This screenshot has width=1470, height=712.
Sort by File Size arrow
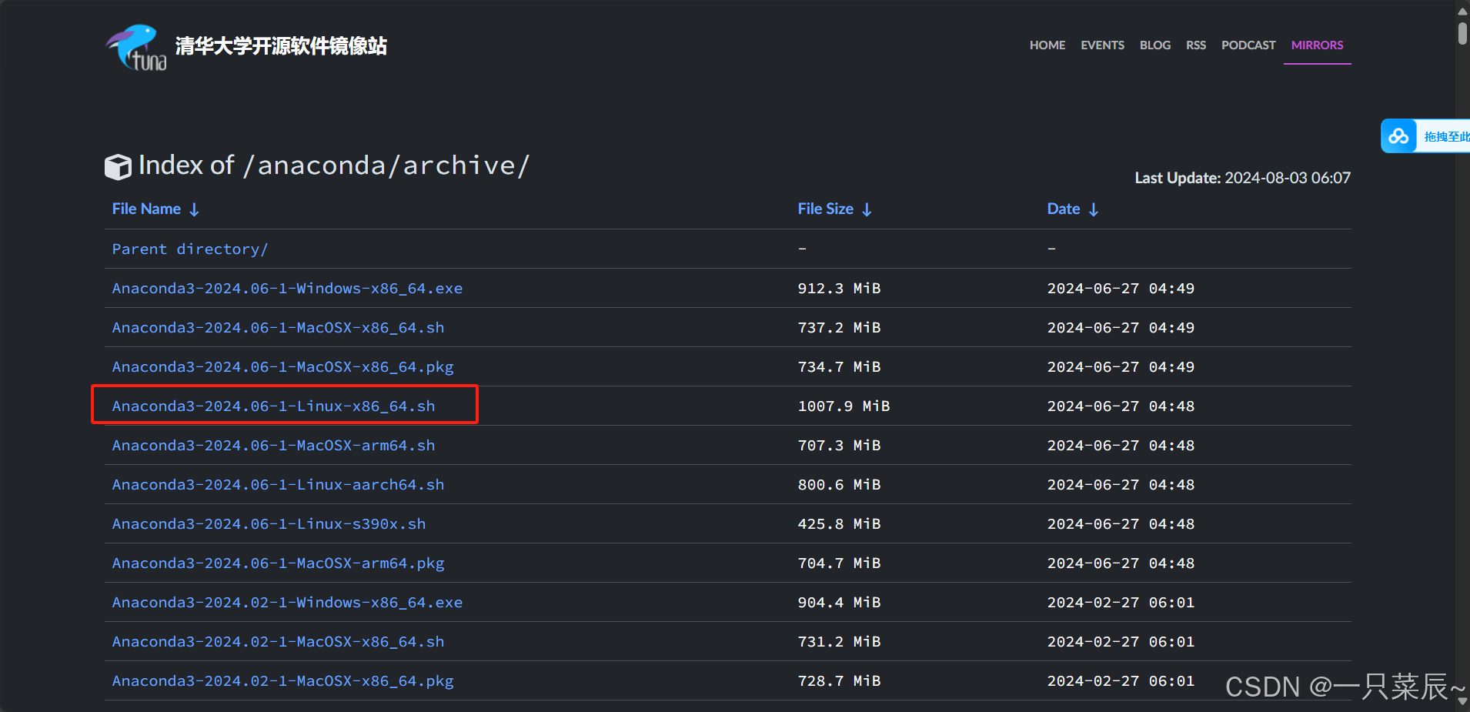(x=867, y=209)
